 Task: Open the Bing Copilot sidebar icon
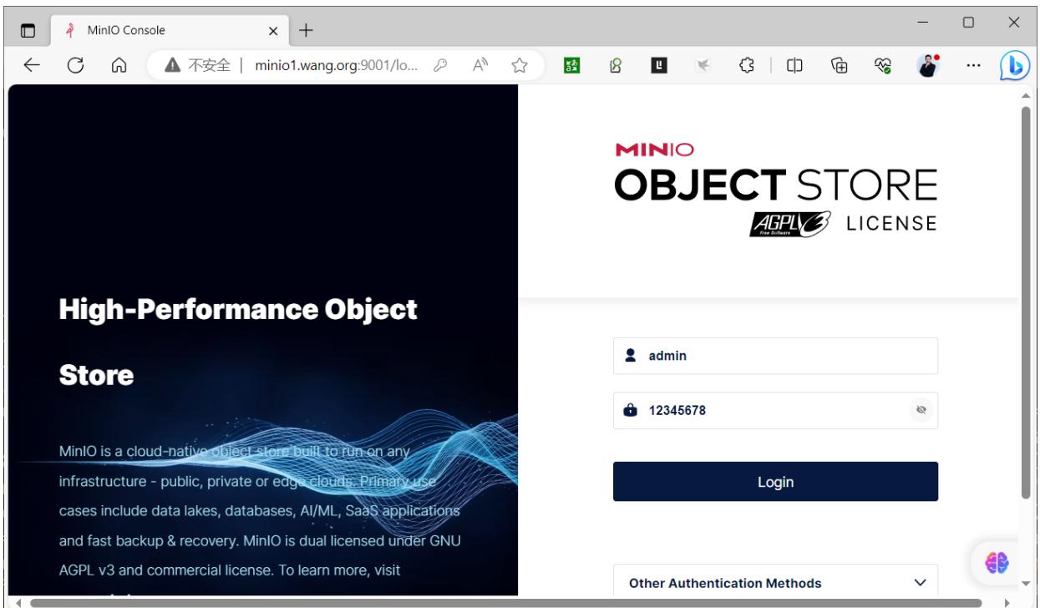[1013, 66]
